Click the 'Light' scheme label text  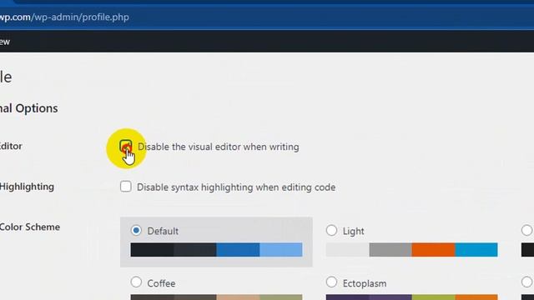(354, 232)
